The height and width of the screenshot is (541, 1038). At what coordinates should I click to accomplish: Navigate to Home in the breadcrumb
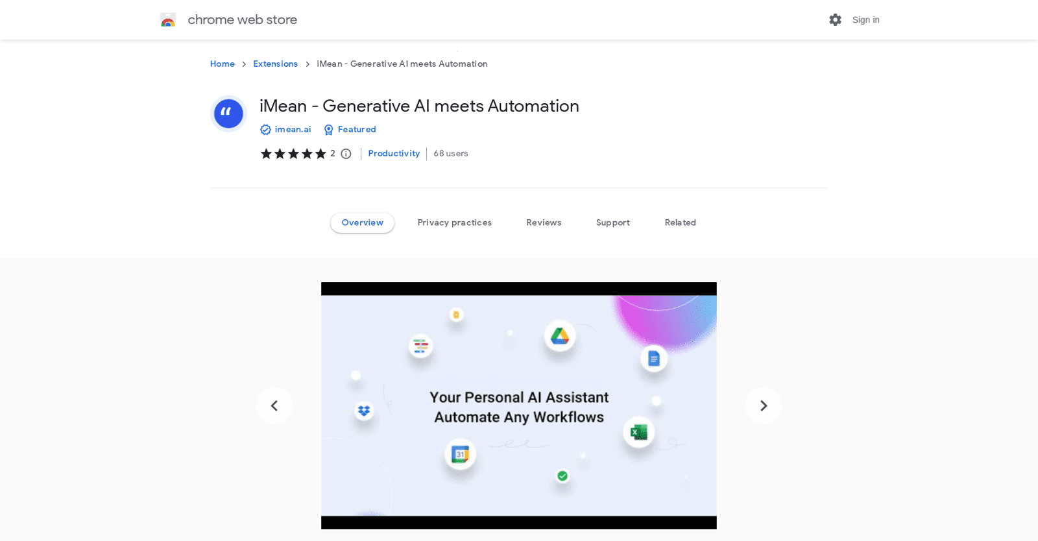point(223,64)
